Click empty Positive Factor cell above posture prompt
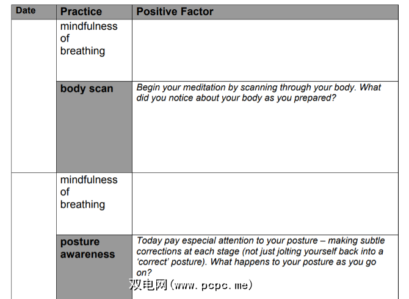Screen dimensions: 409x299 tap(266, 203)
